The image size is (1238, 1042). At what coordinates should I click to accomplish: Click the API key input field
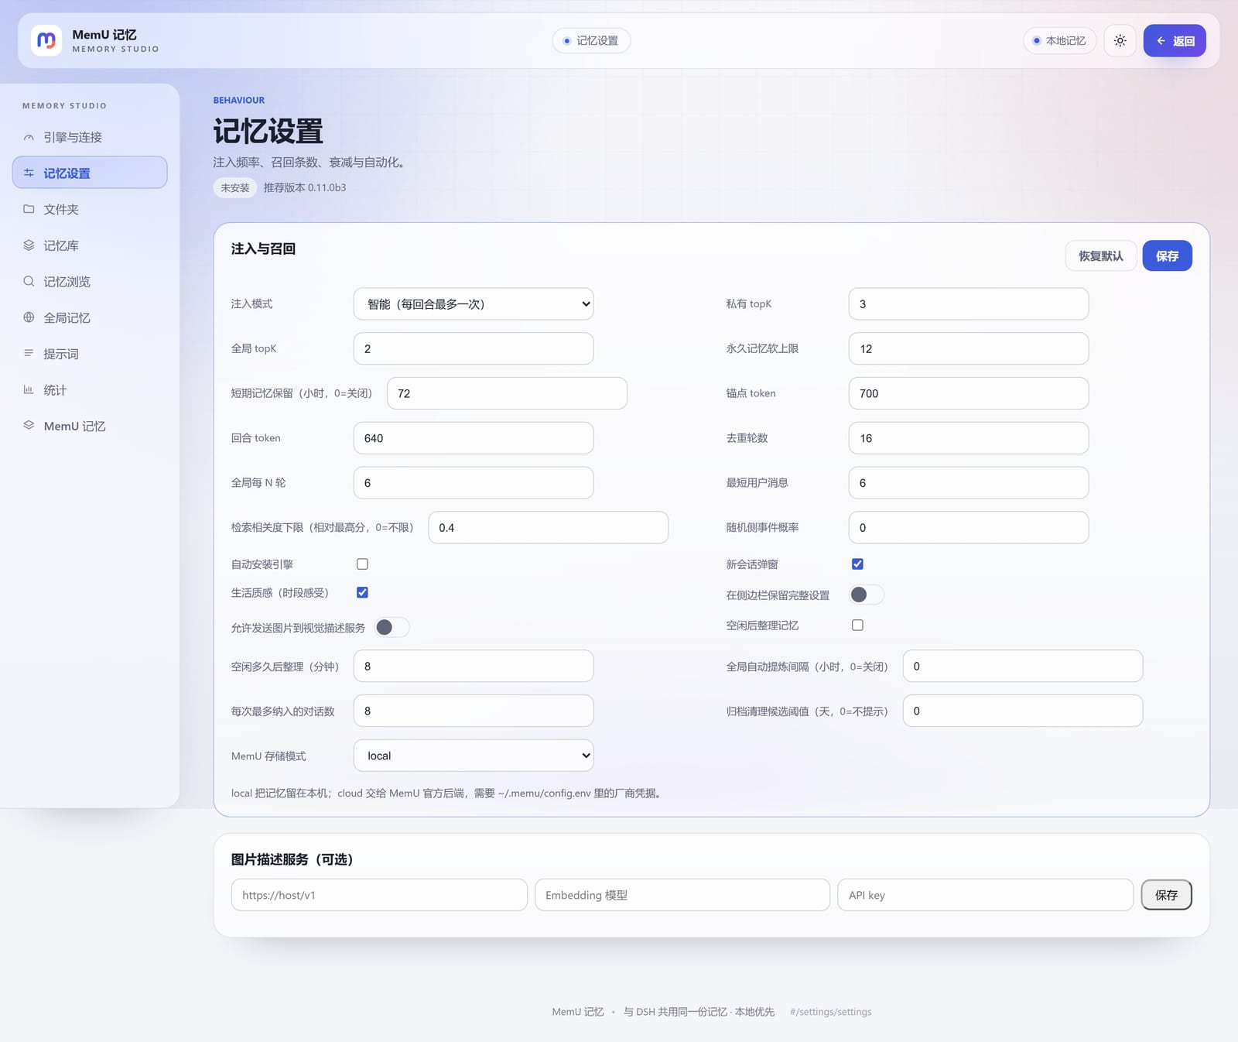(x=986, y=895)
